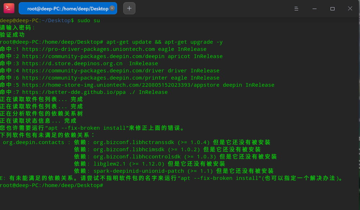This screenshot has width=360, height=210.
Task: Click the org.bizconf.libhctranssdk dependency
Action: (134, 142)
